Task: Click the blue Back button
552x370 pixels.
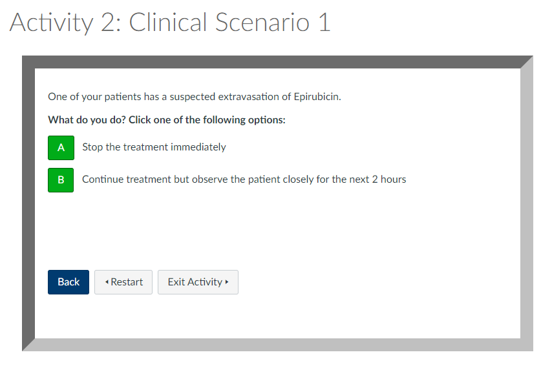Action: pos(69,282)
